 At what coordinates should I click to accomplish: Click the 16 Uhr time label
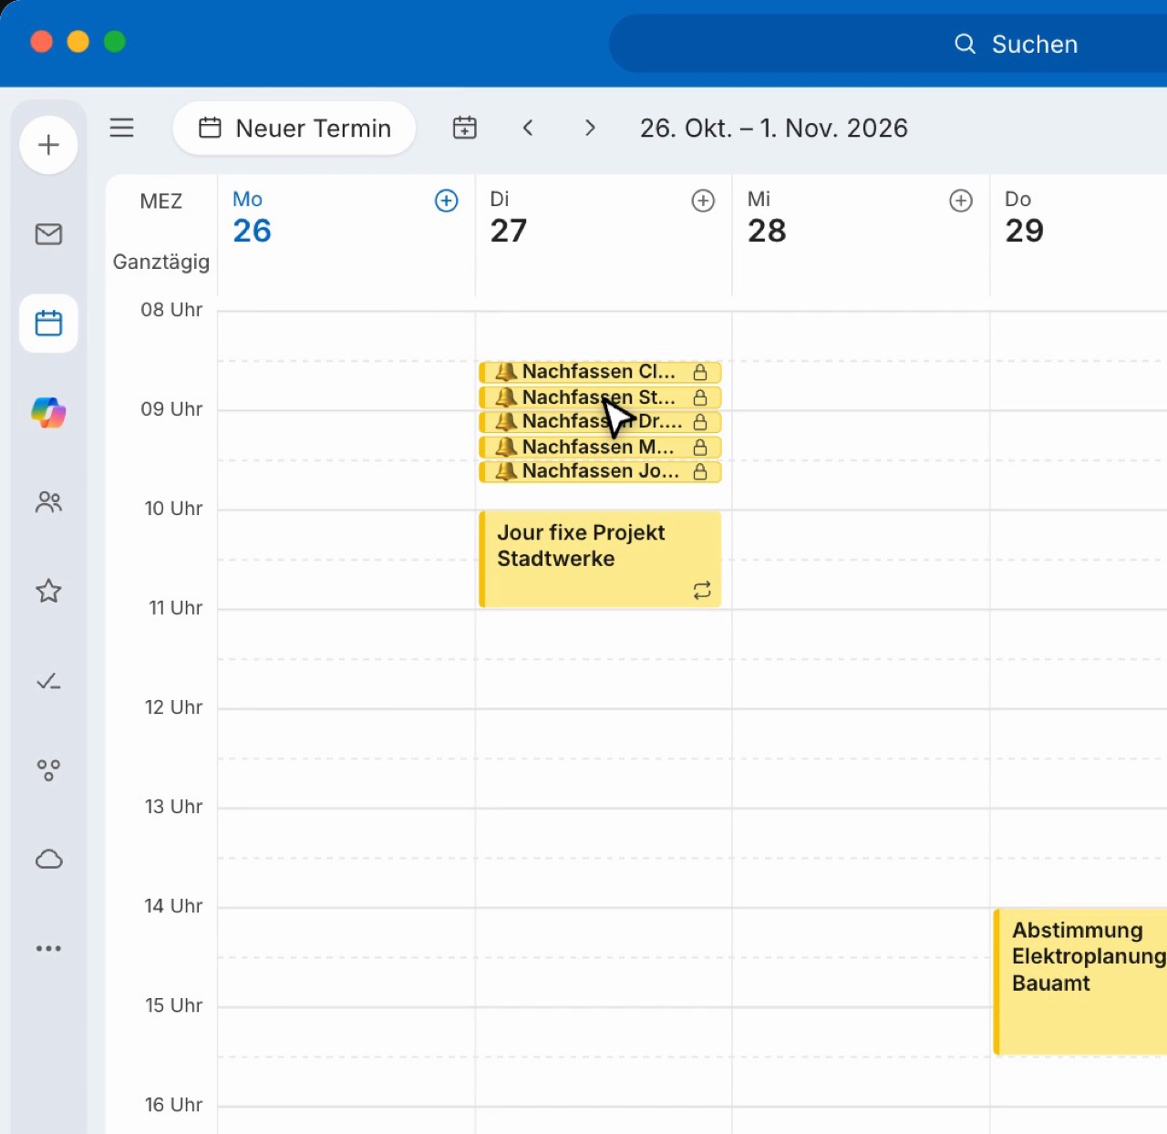[x=173, y=1105]
